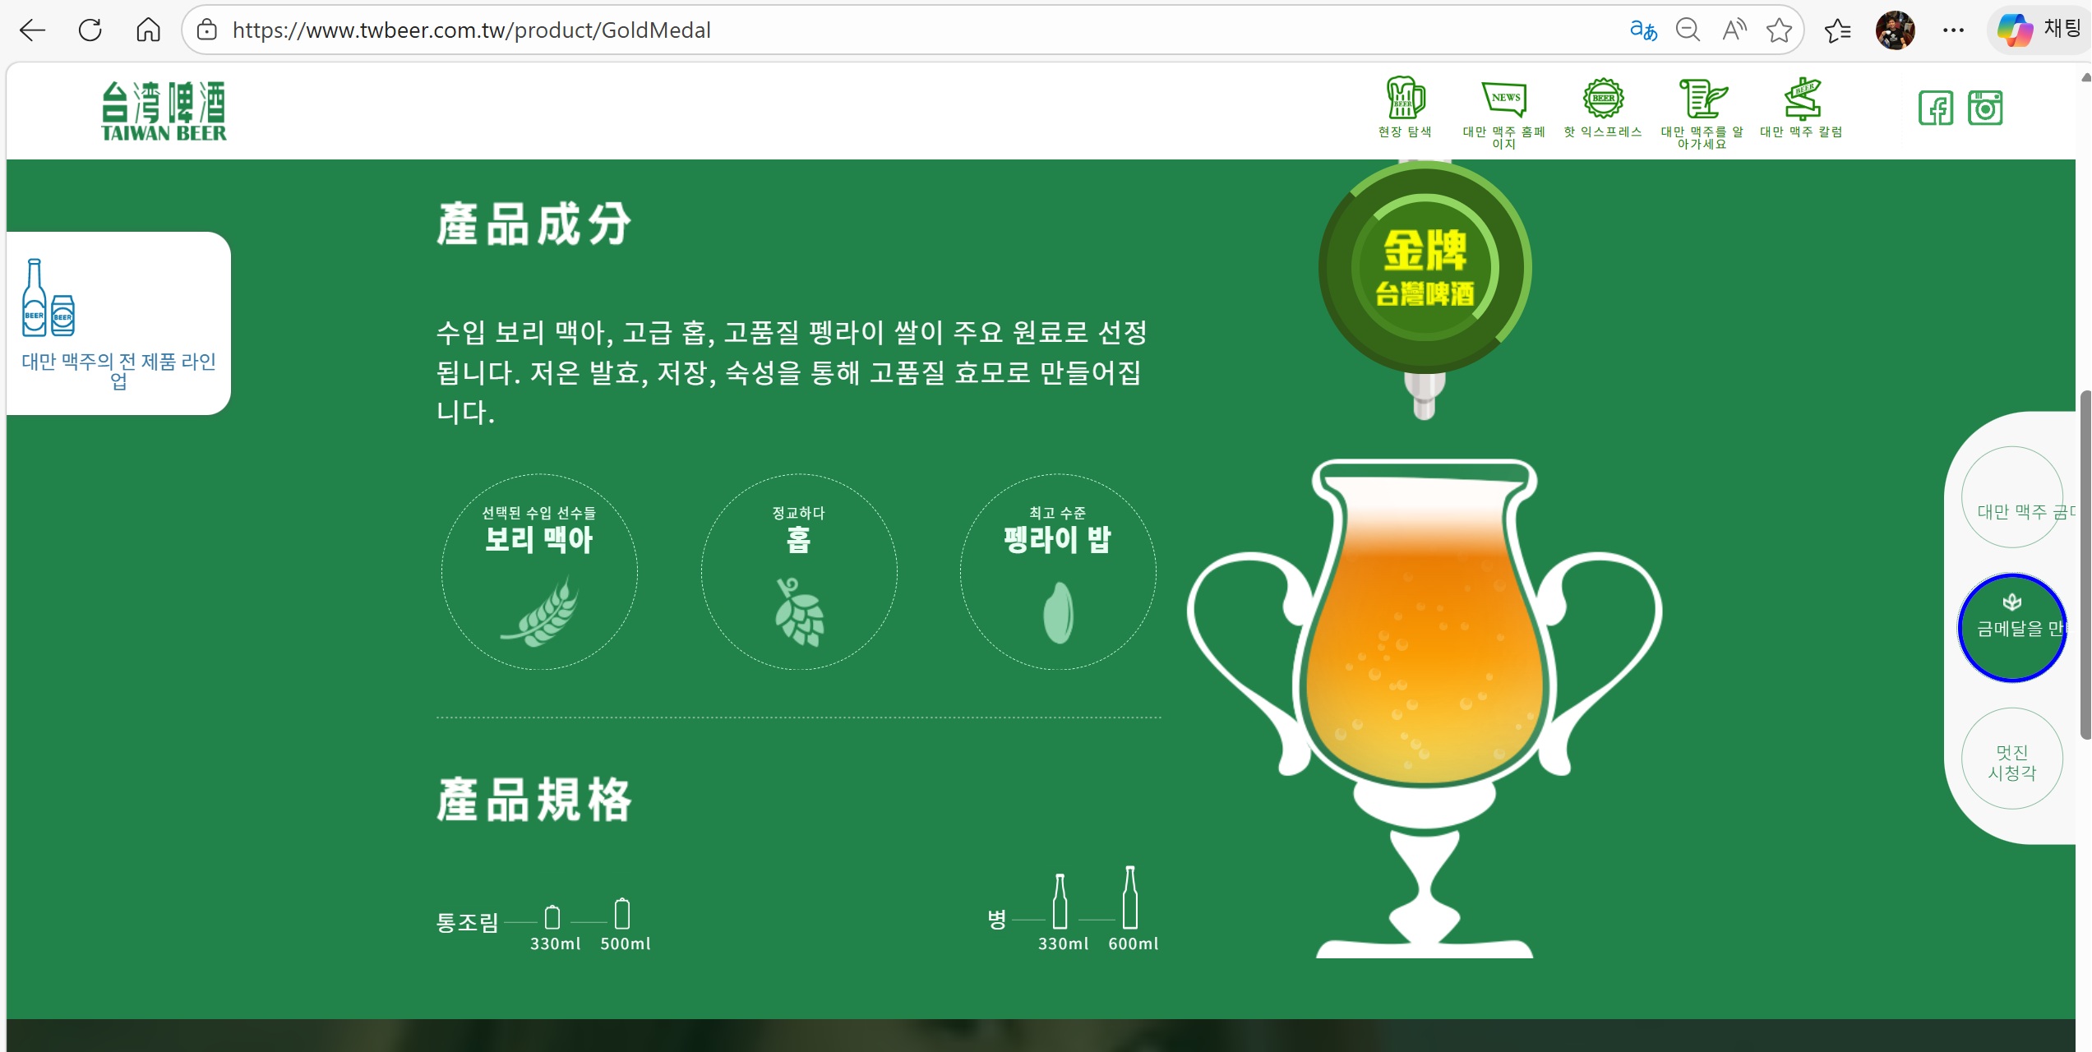The image size is (2092, 1052).
Task: Click the beer mug 현장 탐색 icon
Action: point(1405,99)
